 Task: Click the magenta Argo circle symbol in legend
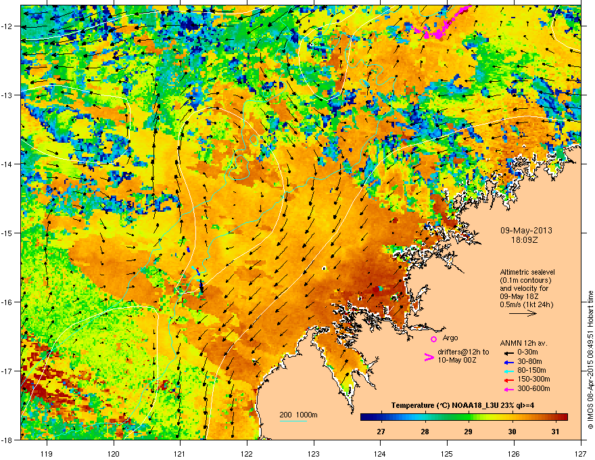pyautogui.click(x=433, y=338)
